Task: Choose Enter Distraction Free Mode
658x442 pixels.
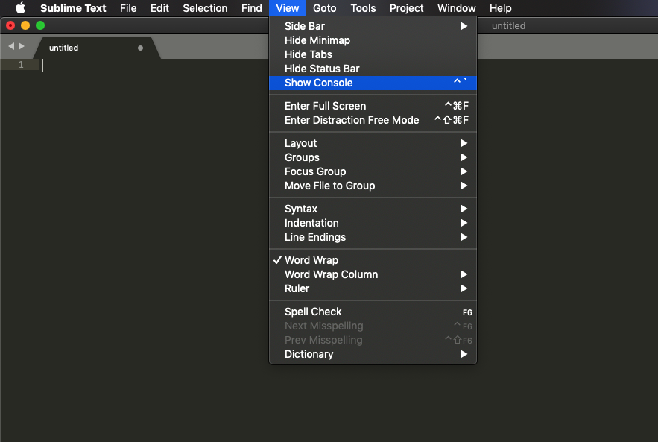Action: tap(352, 120)
